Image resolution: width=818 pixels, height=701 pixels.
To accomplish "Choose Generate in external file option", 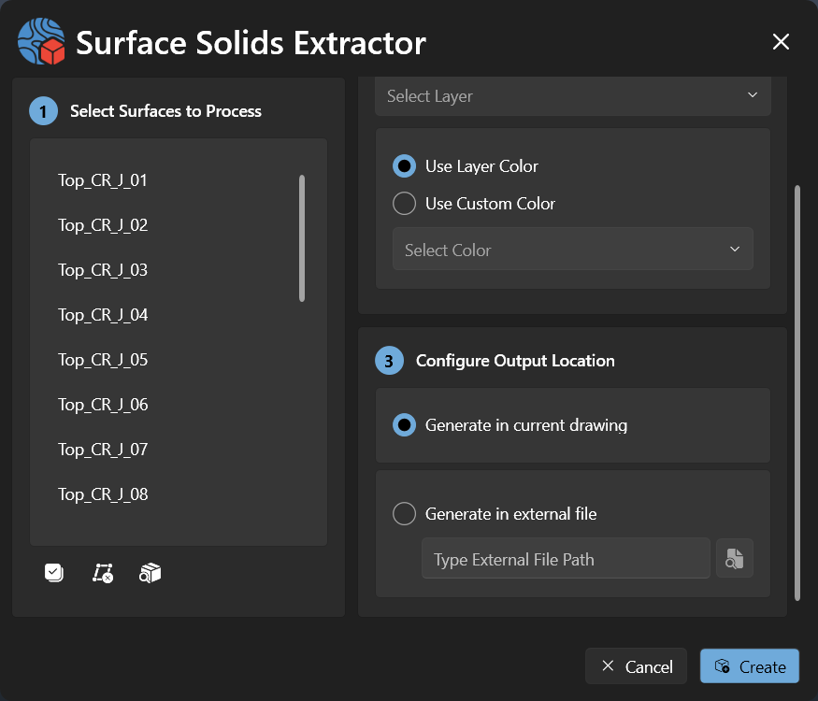I will click(404, 514).
